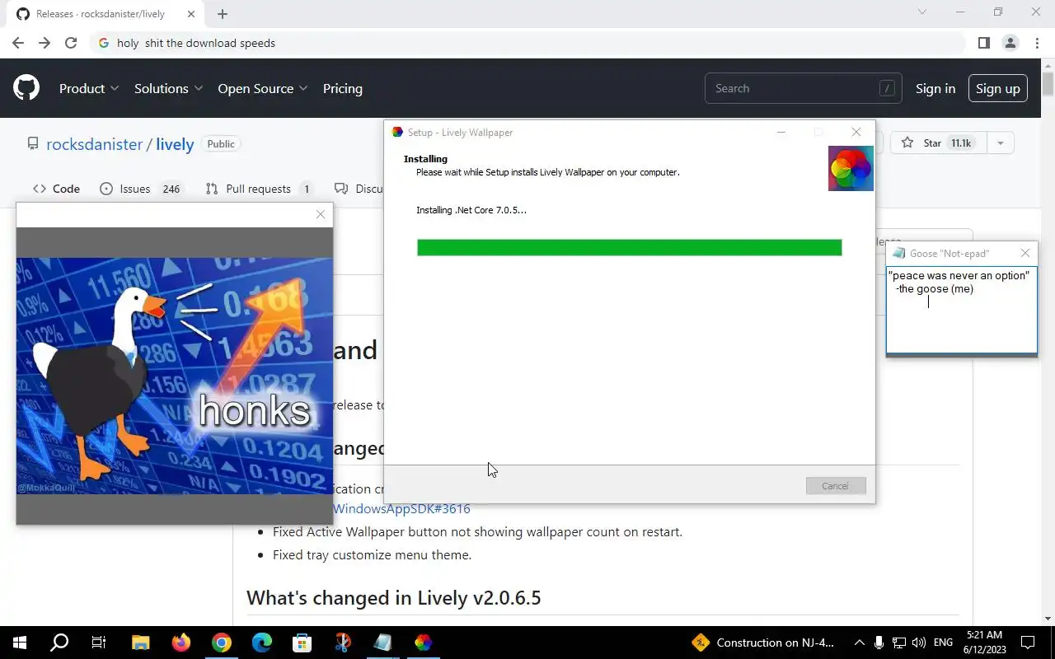
Task: Close the goose honks meme window
Action: pyautogui.click(x=321, y=214)
